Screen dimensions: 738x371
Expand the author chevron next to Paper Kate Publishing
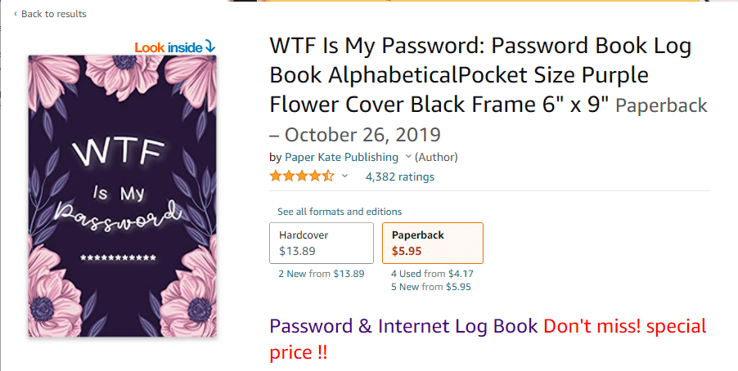(x=408, y=157)
